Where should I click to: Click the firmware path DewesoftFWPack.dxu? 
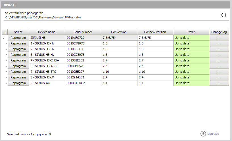click(x=43, y=17)
